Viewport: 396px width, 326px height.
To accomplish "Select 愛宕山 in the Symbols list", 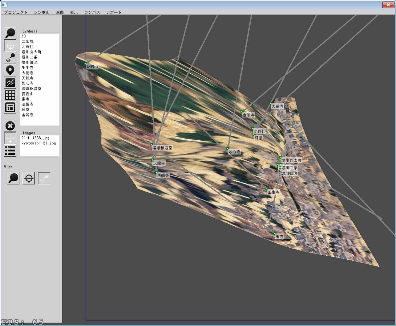I will coord(39,94).
